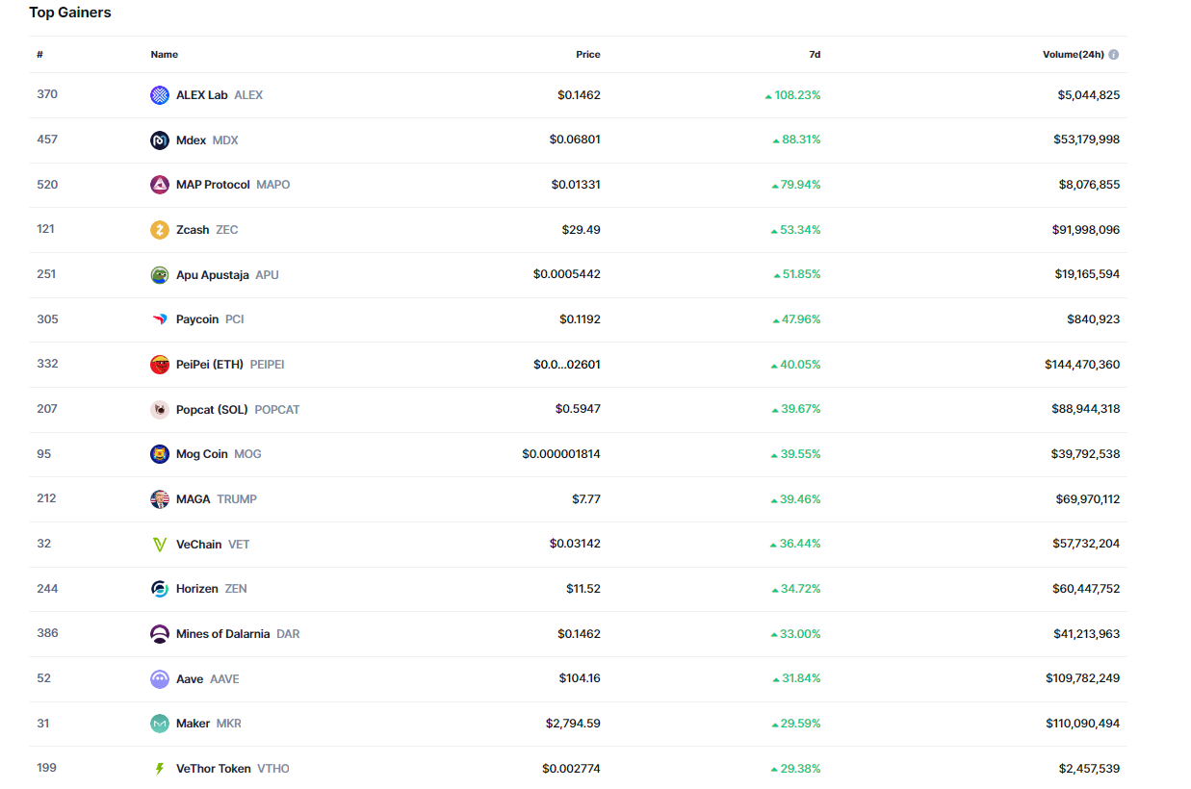Image resolution: width=1191 pixels, height=789 pixels.
Task: Click the ALEX Lab coin logo
Action: pos(160,95)
